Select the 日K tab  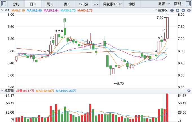tap(33, 4)
